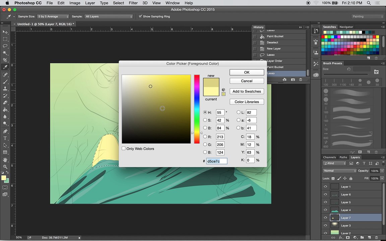This screenshot has height=241, width=386.
Task: Click the layer styles fx icon
Action: (x=341, y=238)
